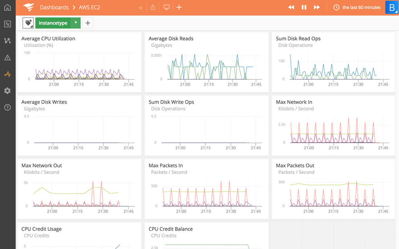
Task: Click the Dashboards breadcrumb link
Action: (54, 7)
